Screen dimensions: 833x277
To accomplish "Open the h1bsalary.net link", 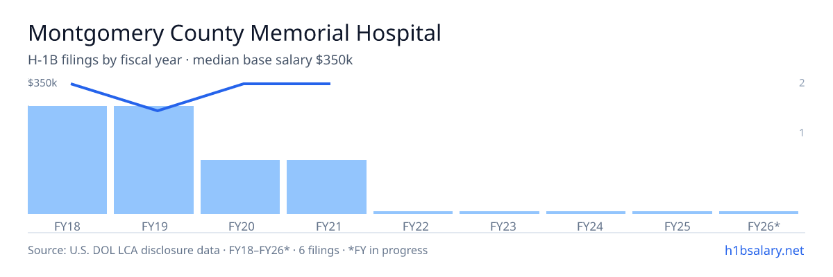I will (764, 250).
